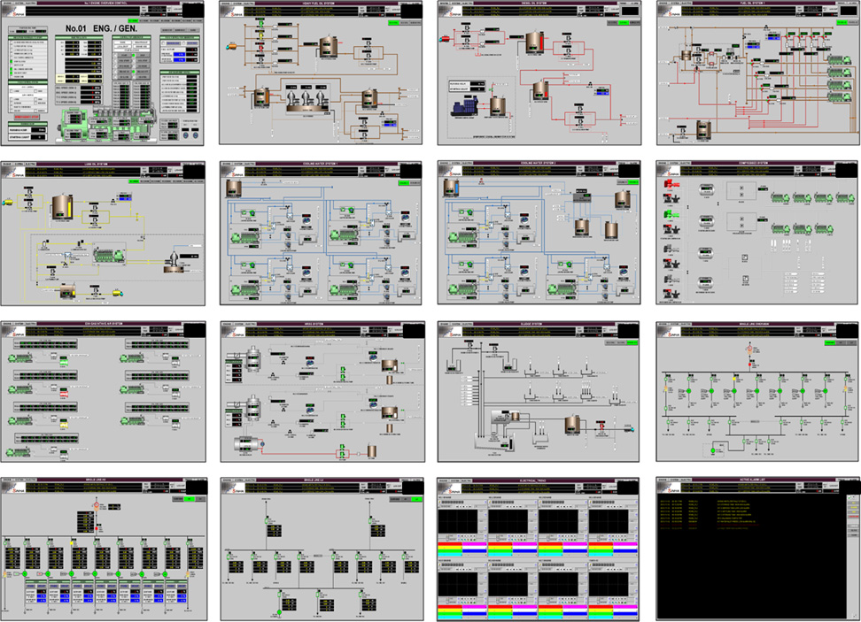Click a colored trend bar on the Electrical Trend screen

point(450,543)
